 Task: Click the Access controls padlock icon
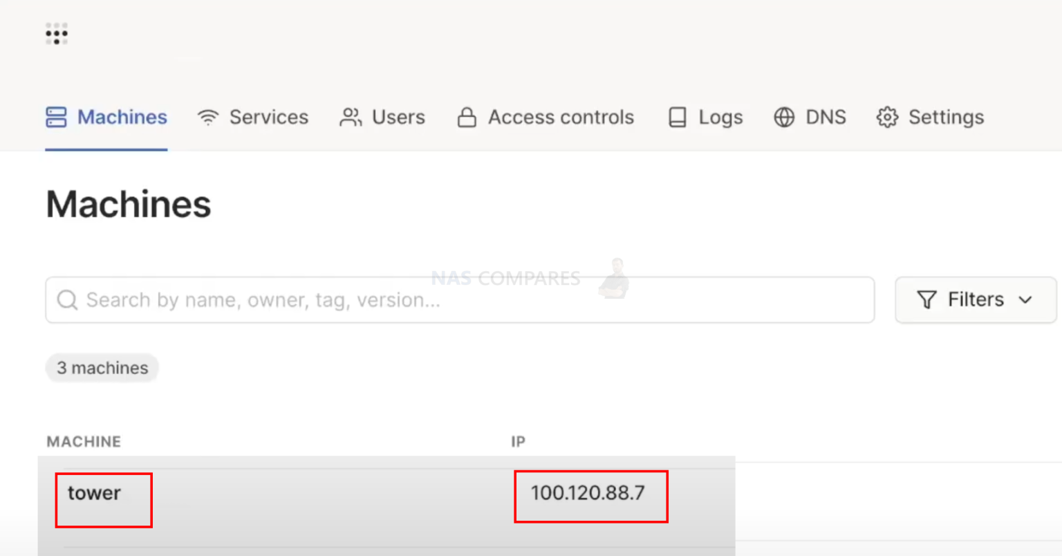[467, 117]
